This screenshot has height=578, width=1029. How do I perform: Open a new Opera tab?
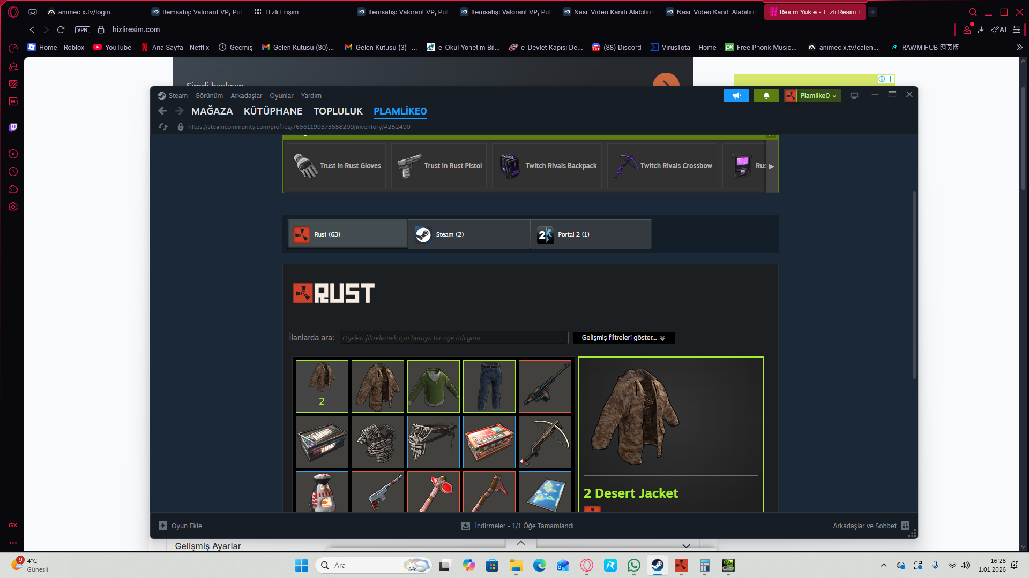873,12
